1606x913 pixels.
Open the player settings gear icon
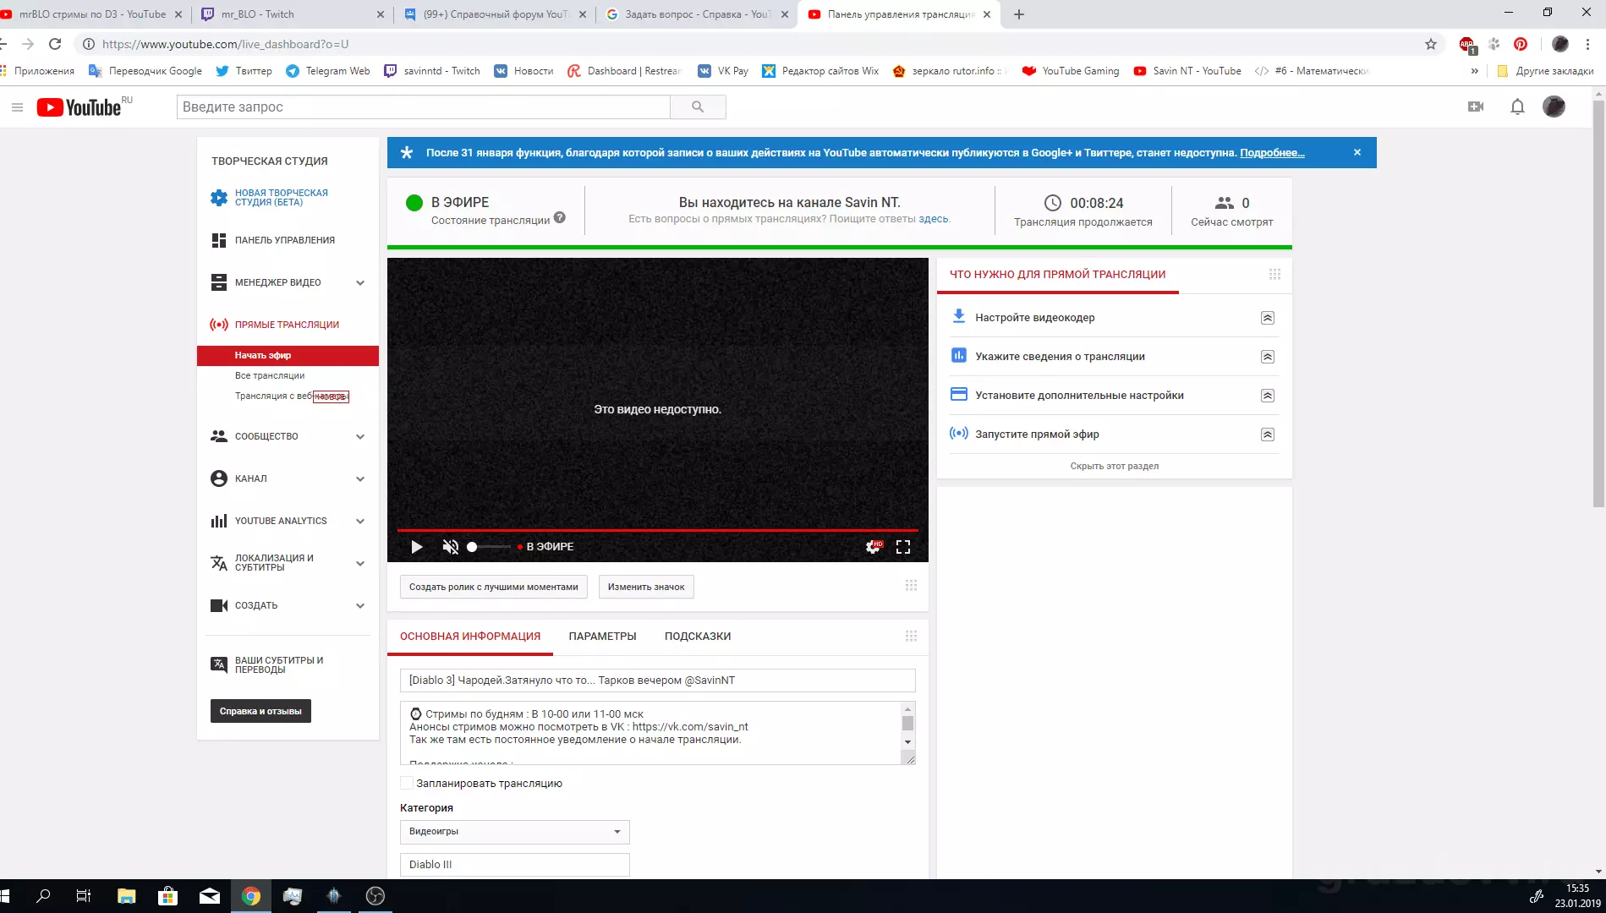(x=874, y=547)
